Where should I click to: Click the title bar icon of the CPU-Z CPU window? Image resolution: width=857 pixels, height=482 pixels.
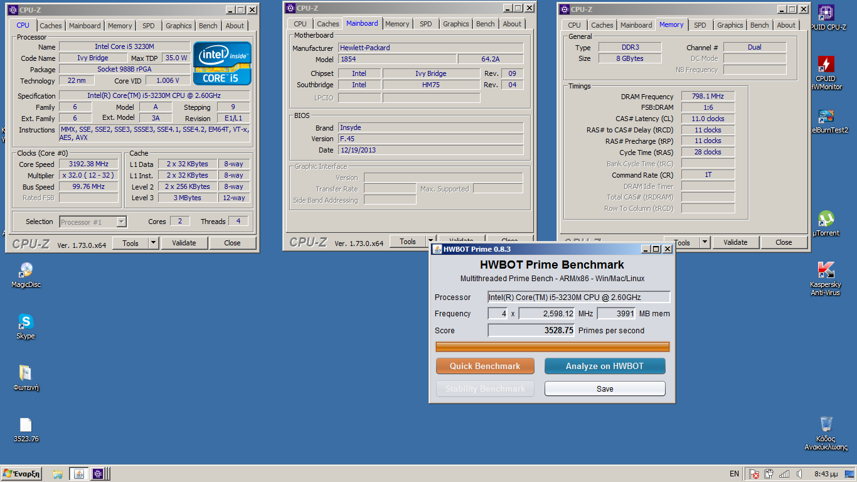click(x=12, y=10)
